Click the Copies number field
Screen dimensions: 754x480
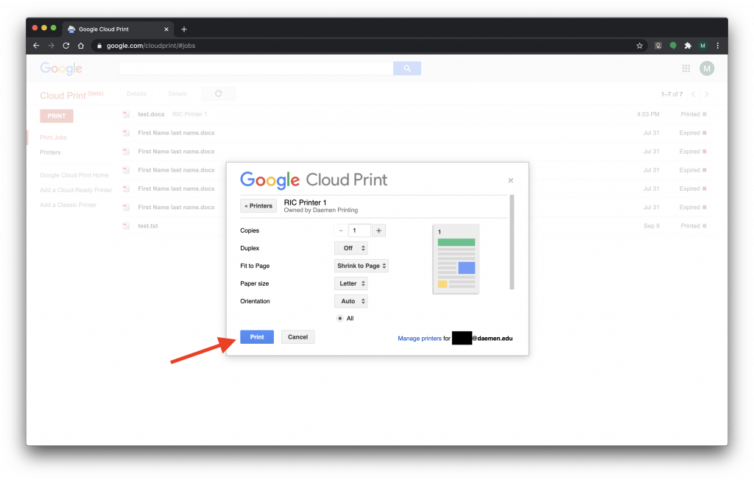pos(359,230)
